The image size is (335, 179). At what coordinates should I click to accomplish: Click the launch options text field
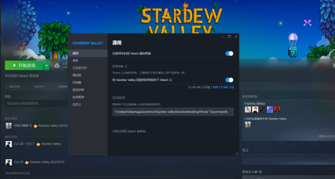[173, 112]
